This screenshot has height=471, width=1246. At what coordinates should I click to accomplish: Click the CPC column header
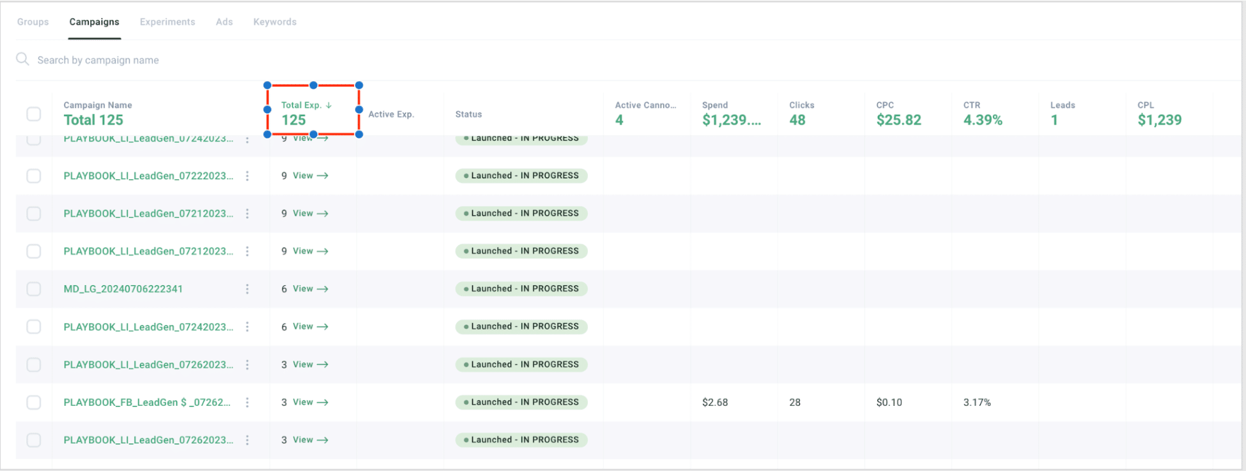point(885,105)
